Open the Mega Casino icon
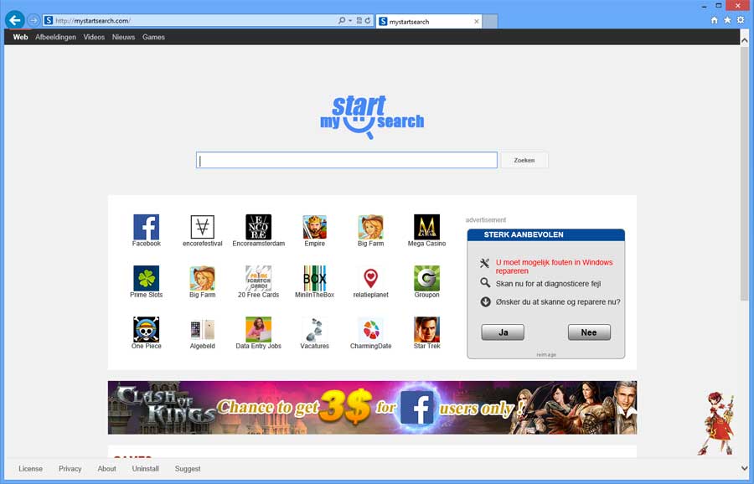 coord(426,227)
